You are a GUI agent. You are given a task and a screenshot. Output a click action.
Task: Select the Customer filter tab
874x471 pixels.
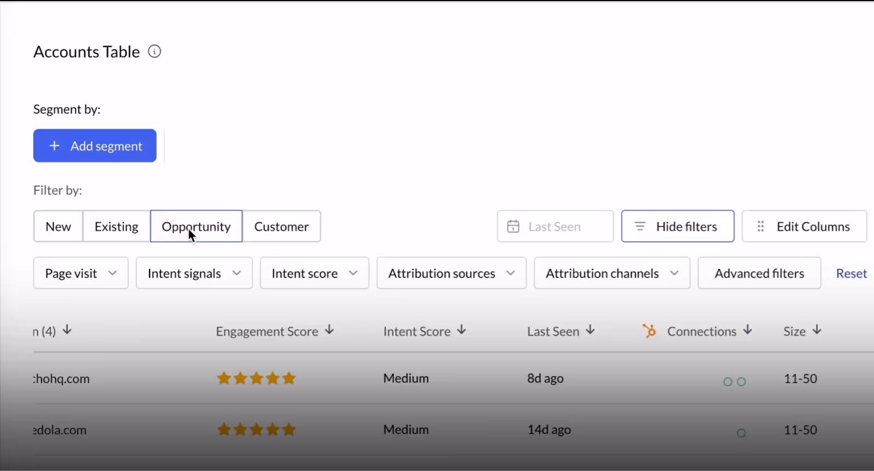pos(281,226)
